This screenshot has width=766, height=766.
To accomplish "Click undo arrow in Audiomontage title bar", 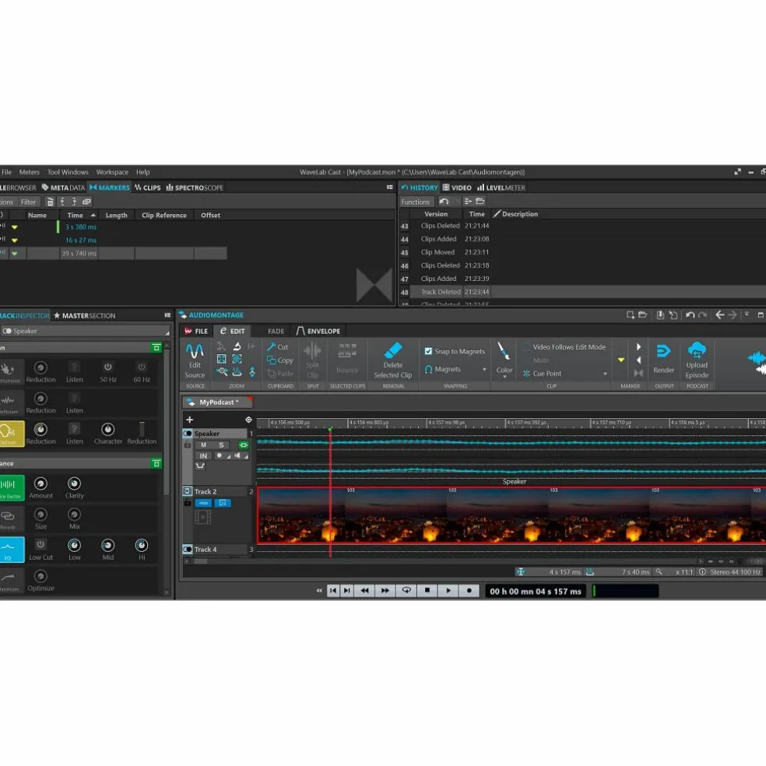I will click(690, 315).
